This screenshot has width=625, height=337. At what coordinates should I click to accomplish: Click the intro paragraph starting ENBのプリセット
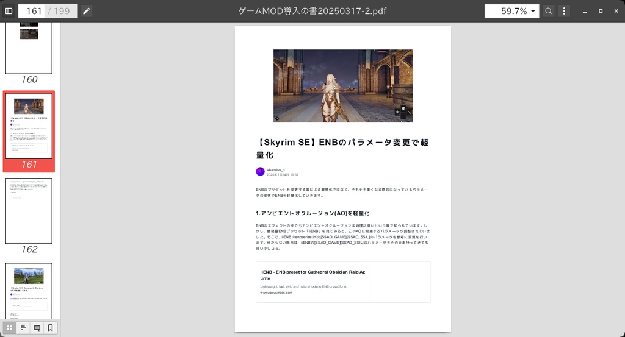tap(342, 193)
